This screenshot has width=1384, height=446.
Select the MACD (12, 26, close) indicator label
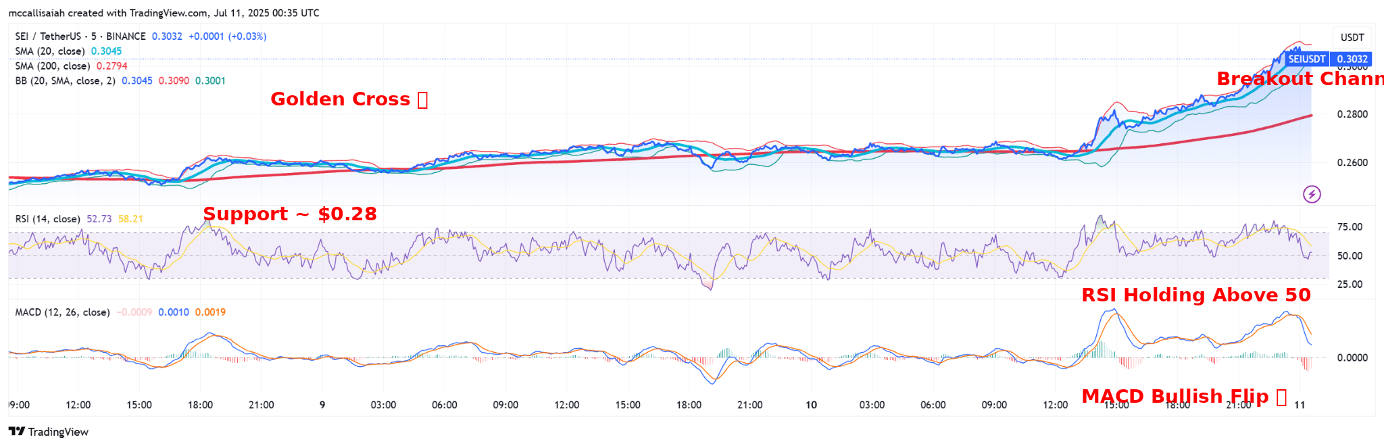pos(62,312)
